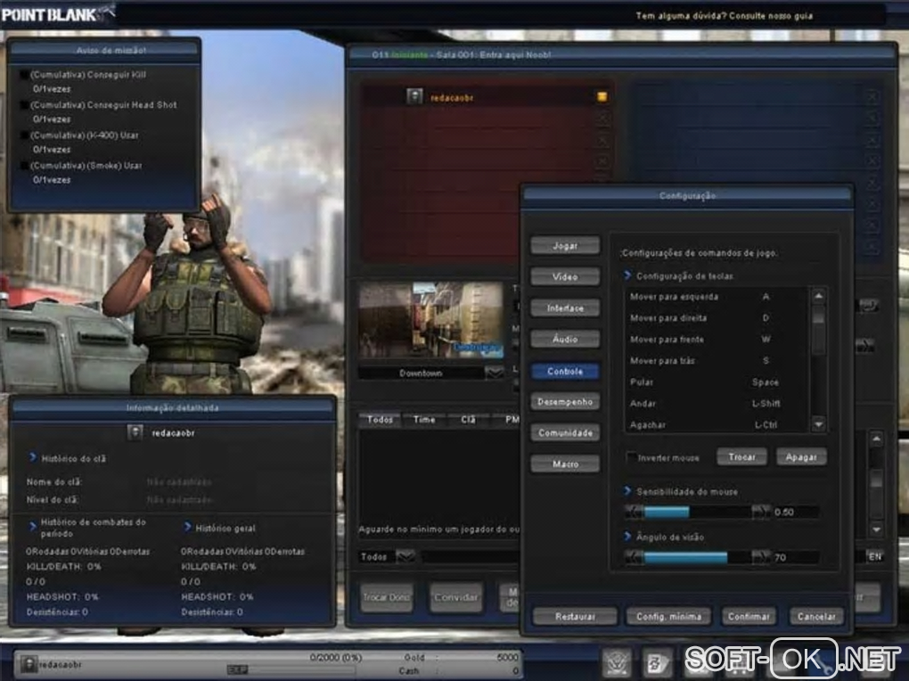The height and width of the screenshot is (681, 909).
Task: Click the Apagar key binding button
Action: pyautogui.click(x=801, y=457)
